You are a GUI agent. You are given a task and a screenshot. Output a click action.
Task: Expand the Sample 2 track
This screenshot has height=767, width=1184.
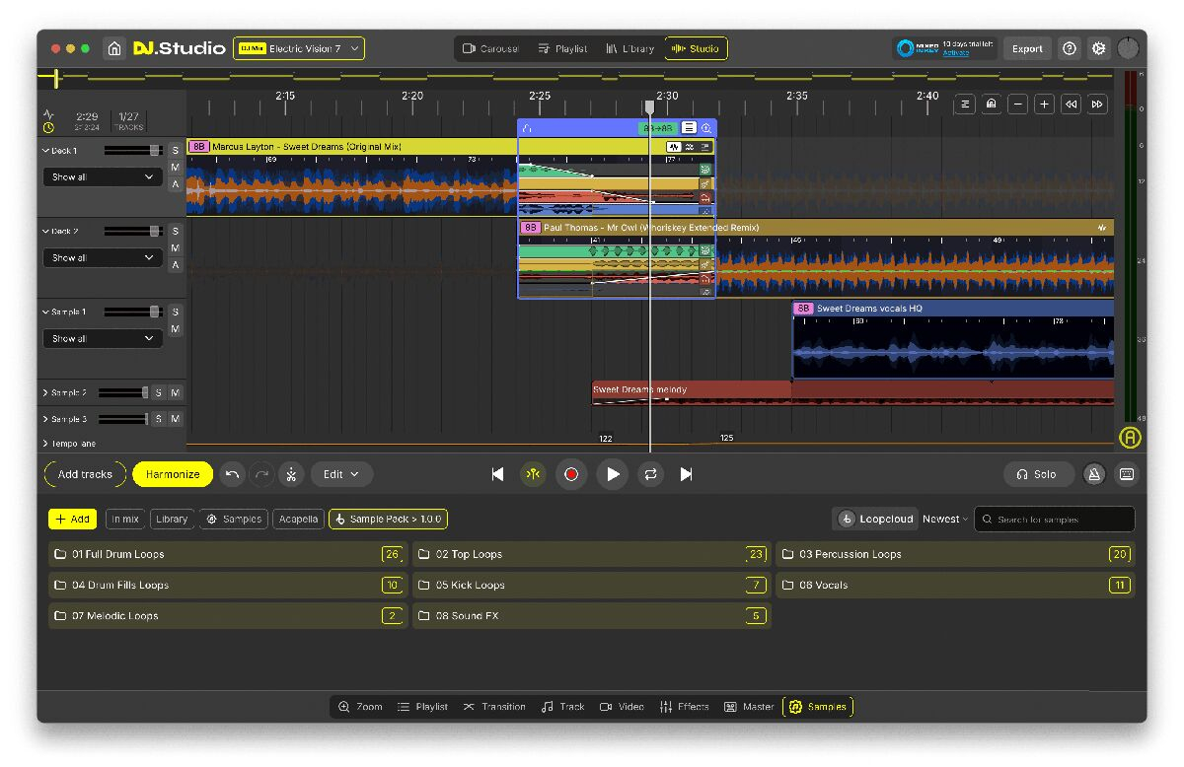point(46,392)
